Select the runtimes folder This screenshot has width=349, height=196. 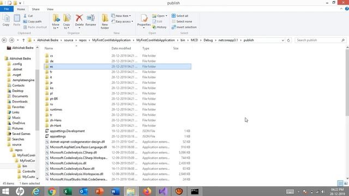[118, 109]
